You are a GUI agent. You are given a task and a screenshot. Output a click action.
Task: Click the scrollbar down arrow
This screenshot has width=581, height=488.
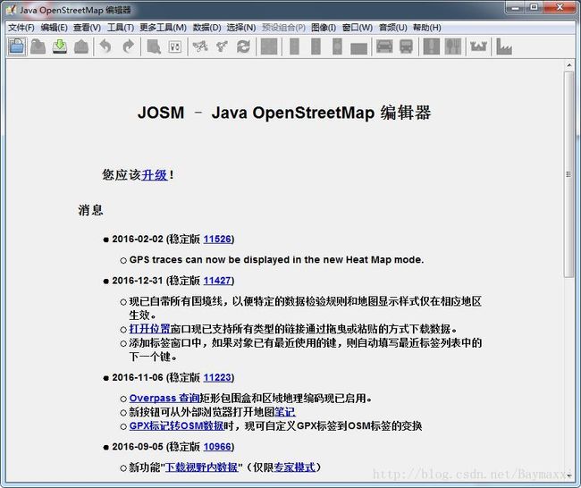569,475
